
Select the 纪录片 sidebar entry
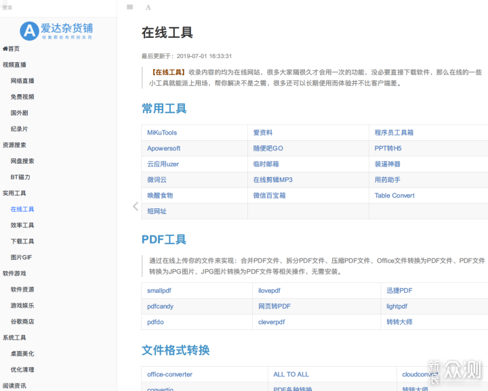19,129
